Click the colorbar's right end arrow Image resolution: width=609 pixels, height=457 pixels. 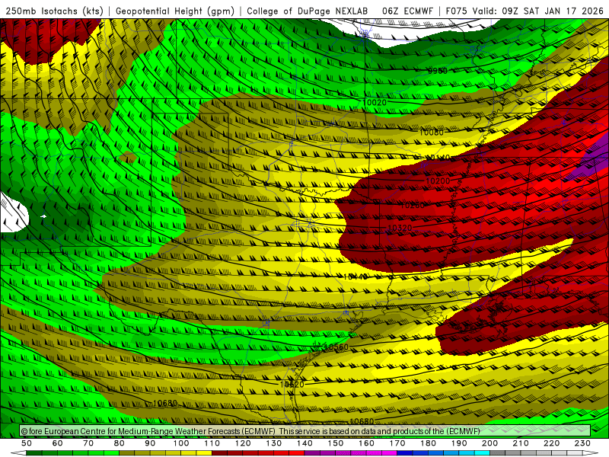point(591,453)
